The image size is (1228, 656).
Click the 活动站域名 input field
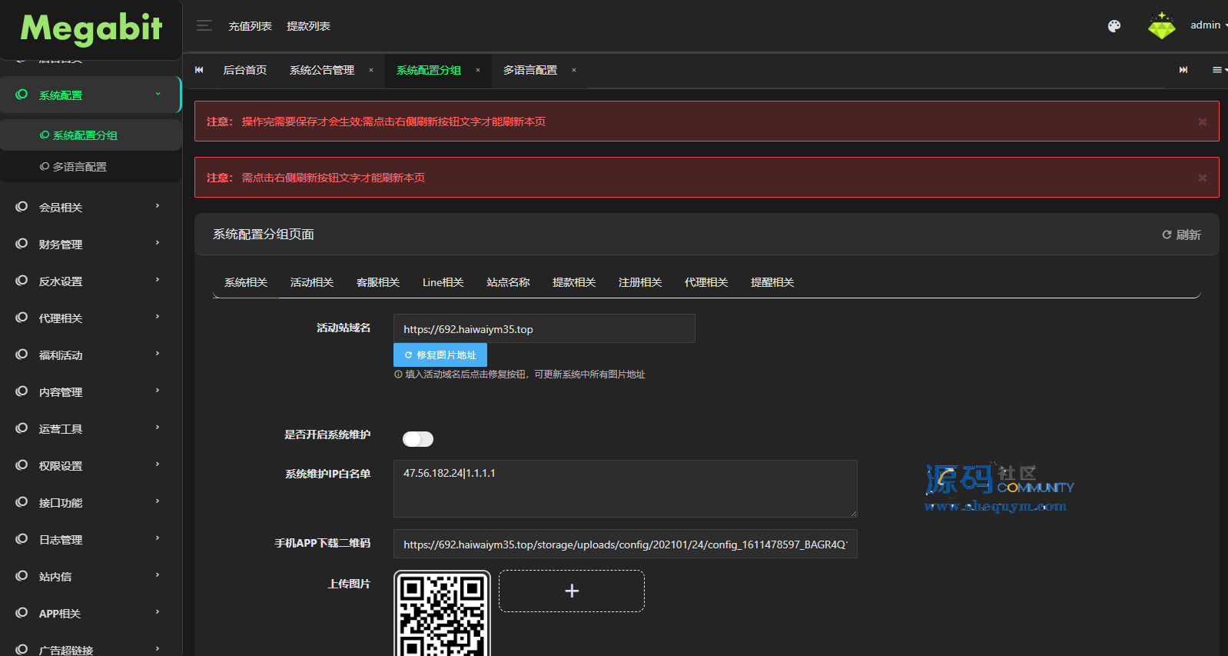point(544,329)
